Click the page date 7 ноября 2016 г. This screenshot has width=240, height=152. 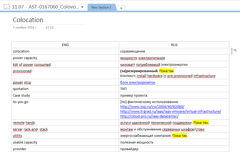click(x=25, y=27)
